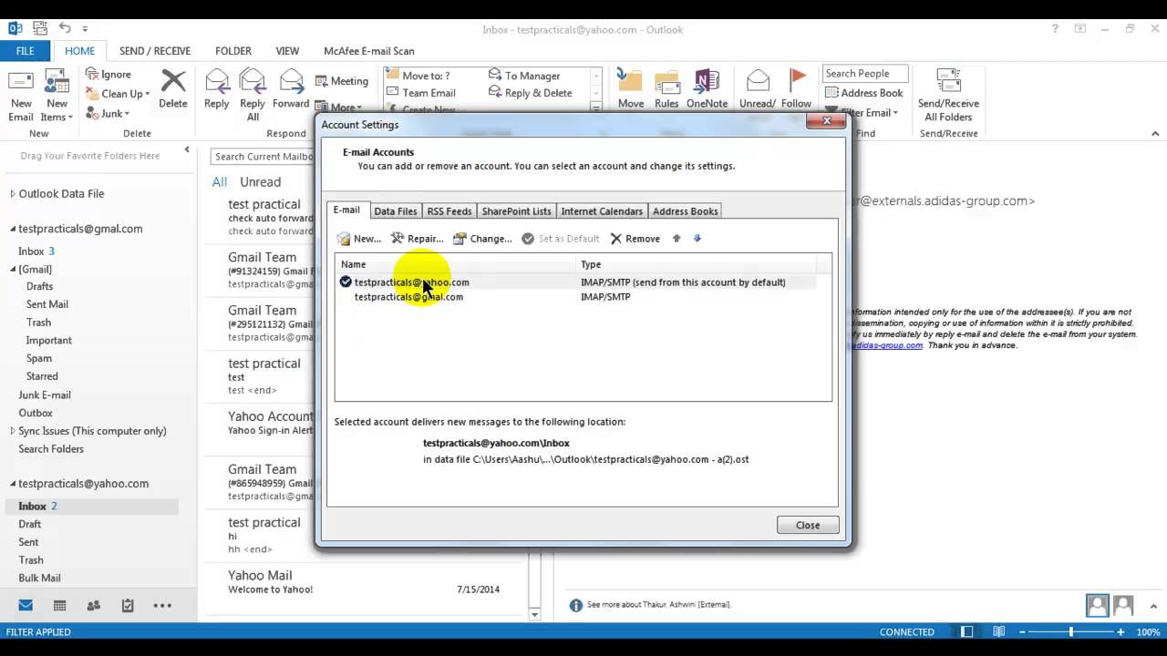This screenshot has height=656, width=1167.
Task: Click Repair in Account Settings toolbar
Action: tap(417, 239)
